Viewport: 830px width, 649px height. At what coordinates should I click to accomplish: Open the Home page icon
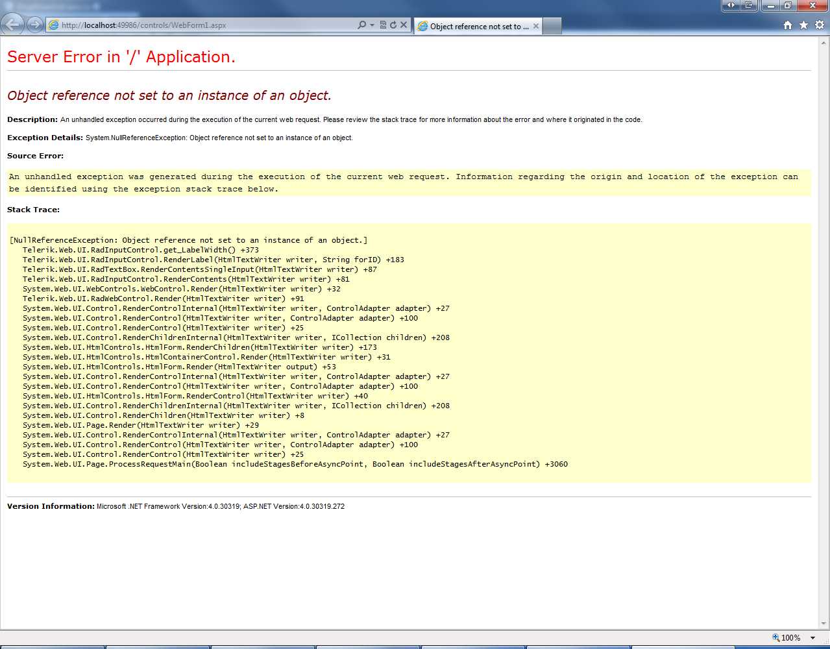[x=788, y=25]
